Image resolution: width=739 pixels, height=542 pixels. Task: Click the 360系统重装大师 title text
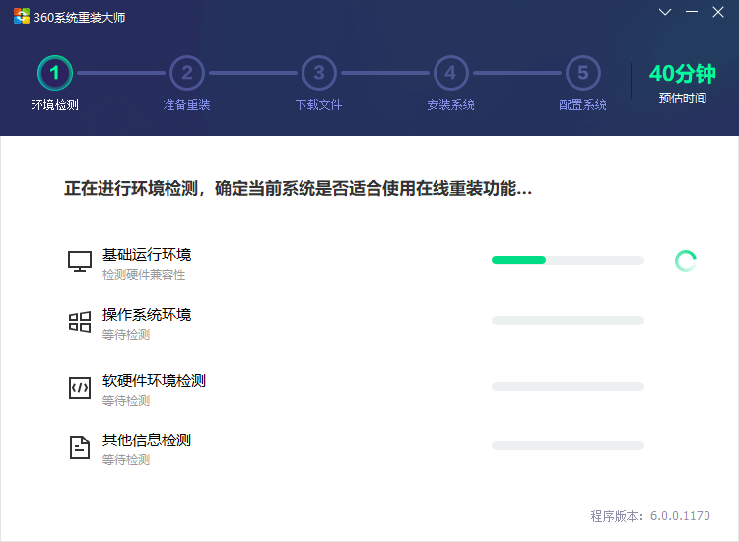[x=79, y=18]
